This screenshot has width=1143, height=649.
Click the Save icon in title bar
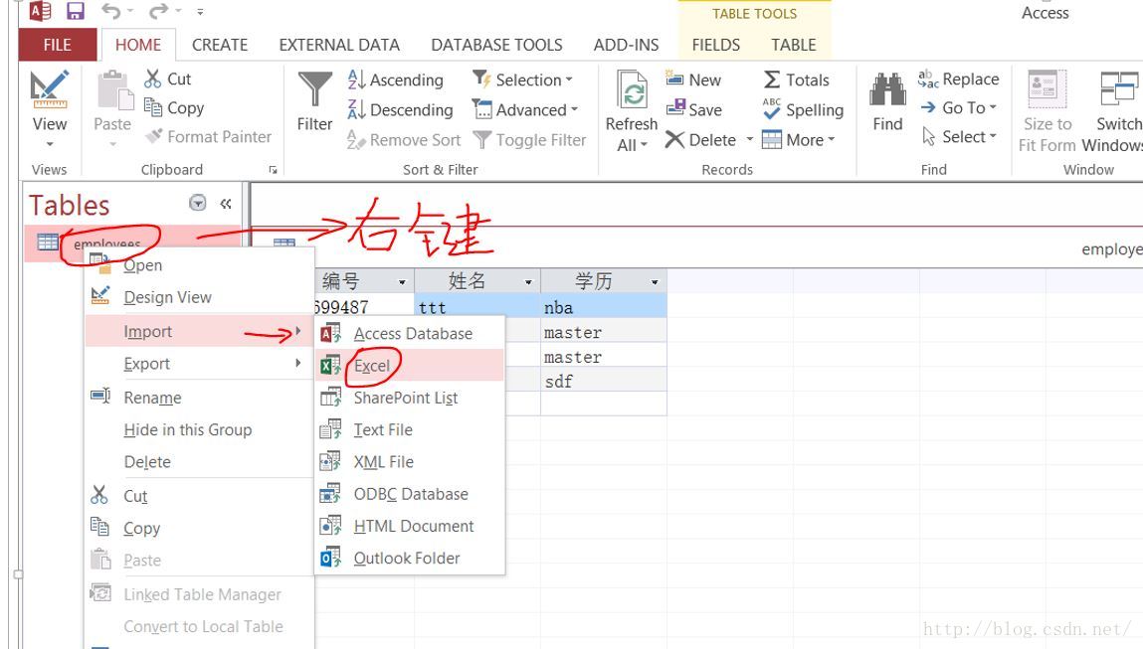(75, 11)
